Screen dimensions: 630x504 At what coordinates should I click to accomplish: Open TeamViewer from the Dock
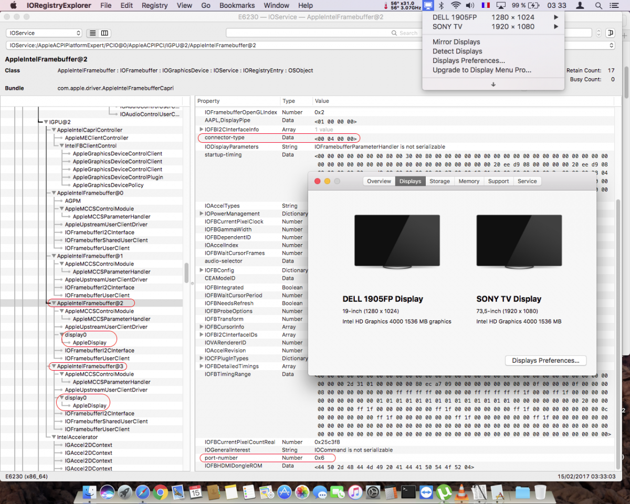[426, 492]
